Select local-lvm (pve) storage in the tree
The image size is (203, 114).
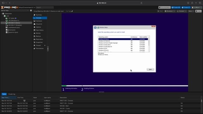pos(13,32)
